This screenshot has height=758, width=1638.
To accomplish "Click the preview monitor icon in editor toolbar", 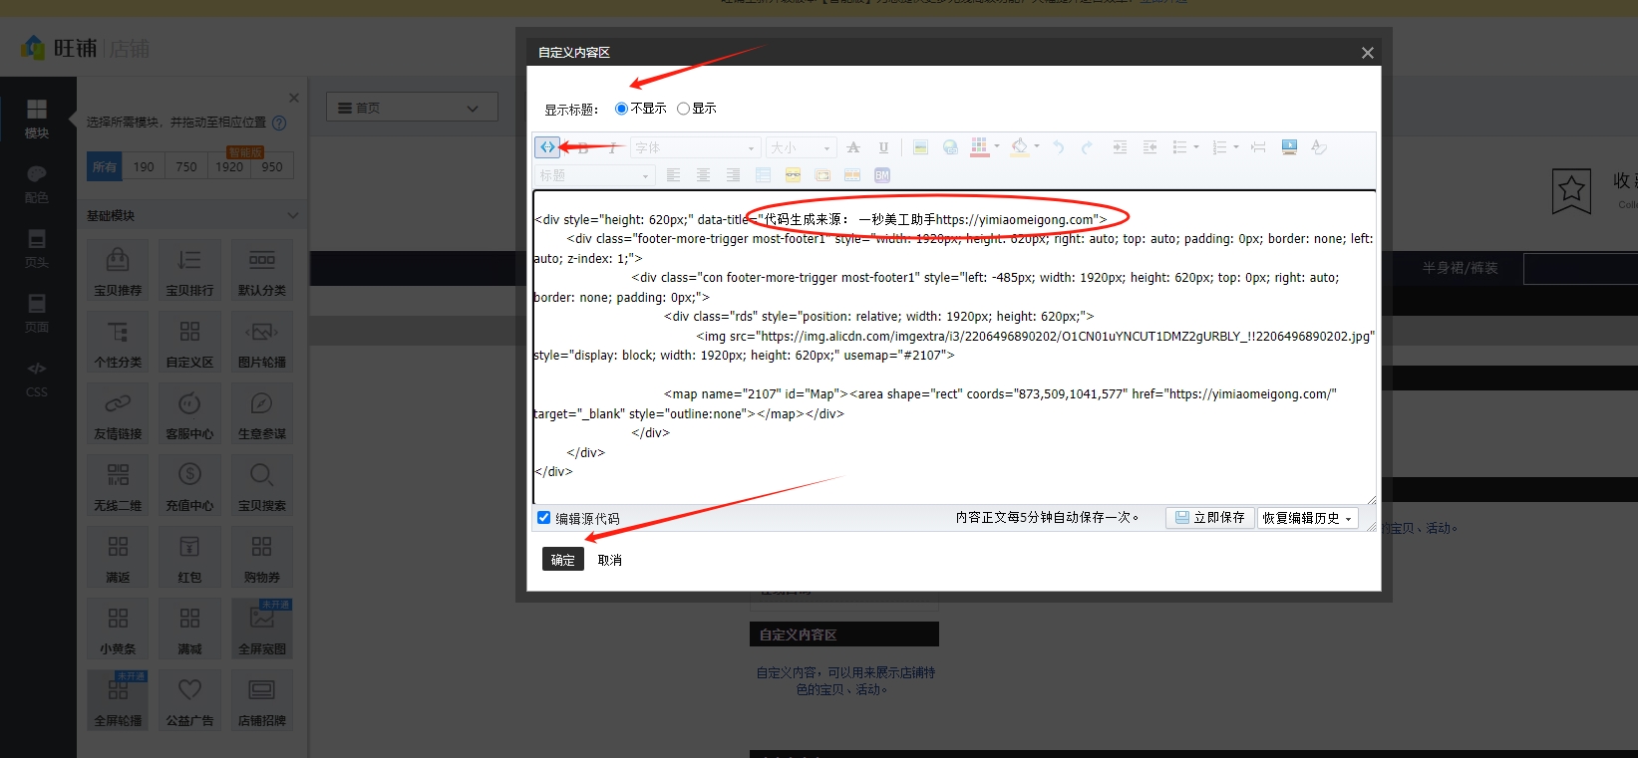I will pyautogui.click(x=1289, y=147).
